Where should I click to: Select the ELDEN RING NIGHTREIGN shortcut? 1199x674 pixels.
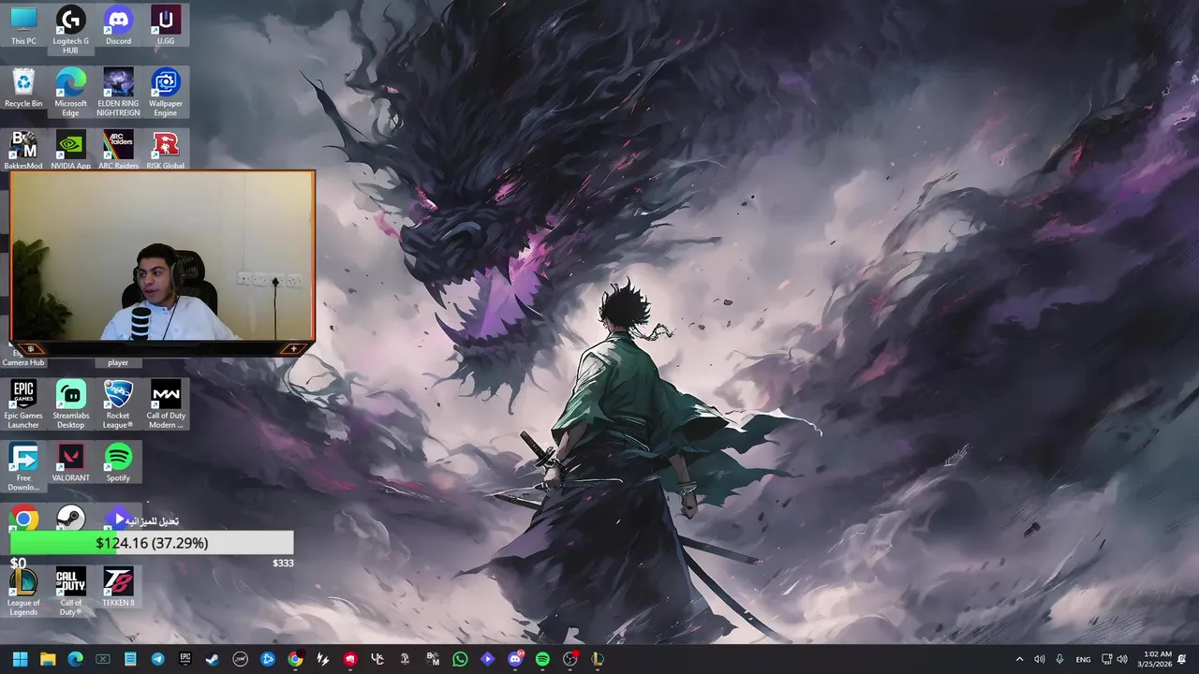click(x=118, y=92)
